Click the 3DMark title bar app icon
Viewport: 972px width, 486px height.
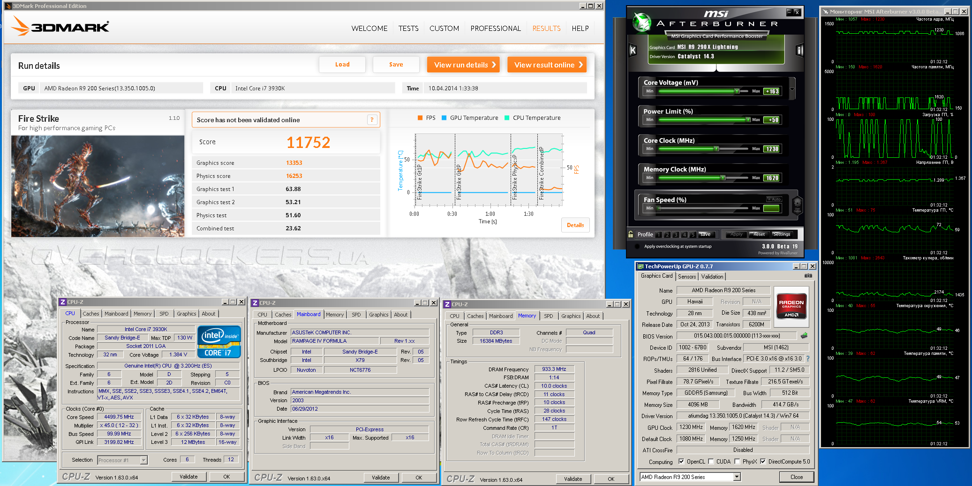click(8, 6)
